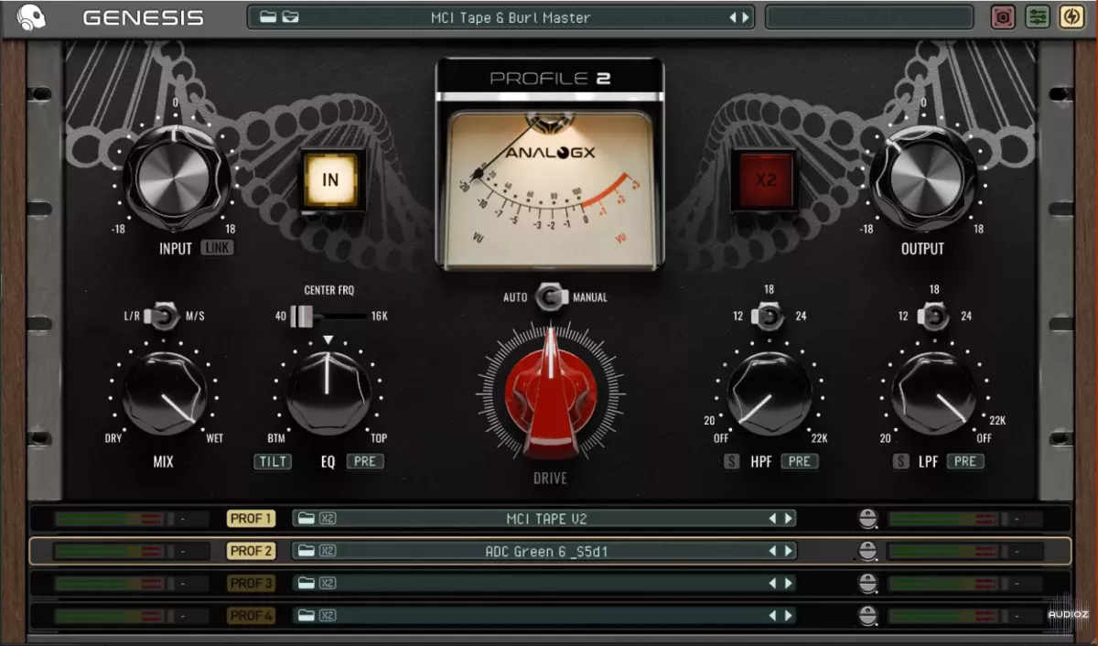Click the red record-style icon in the header
This screenshot has height=646, width=1098.
1004,17
